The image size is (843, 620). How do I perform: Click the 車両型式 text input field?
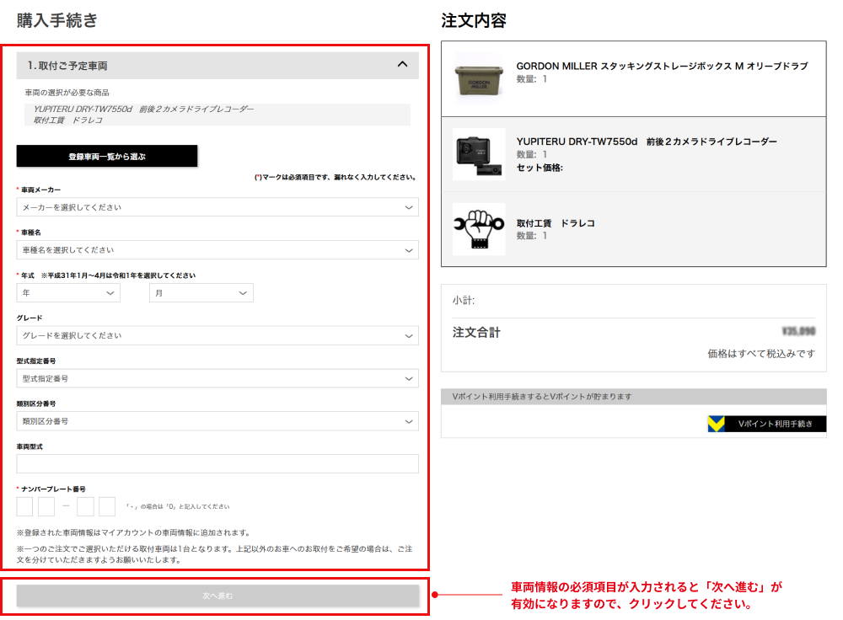click(x=217, y=463)
